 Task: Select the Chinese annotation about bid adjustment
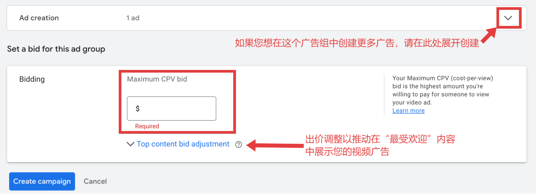[x=380, y=145]
